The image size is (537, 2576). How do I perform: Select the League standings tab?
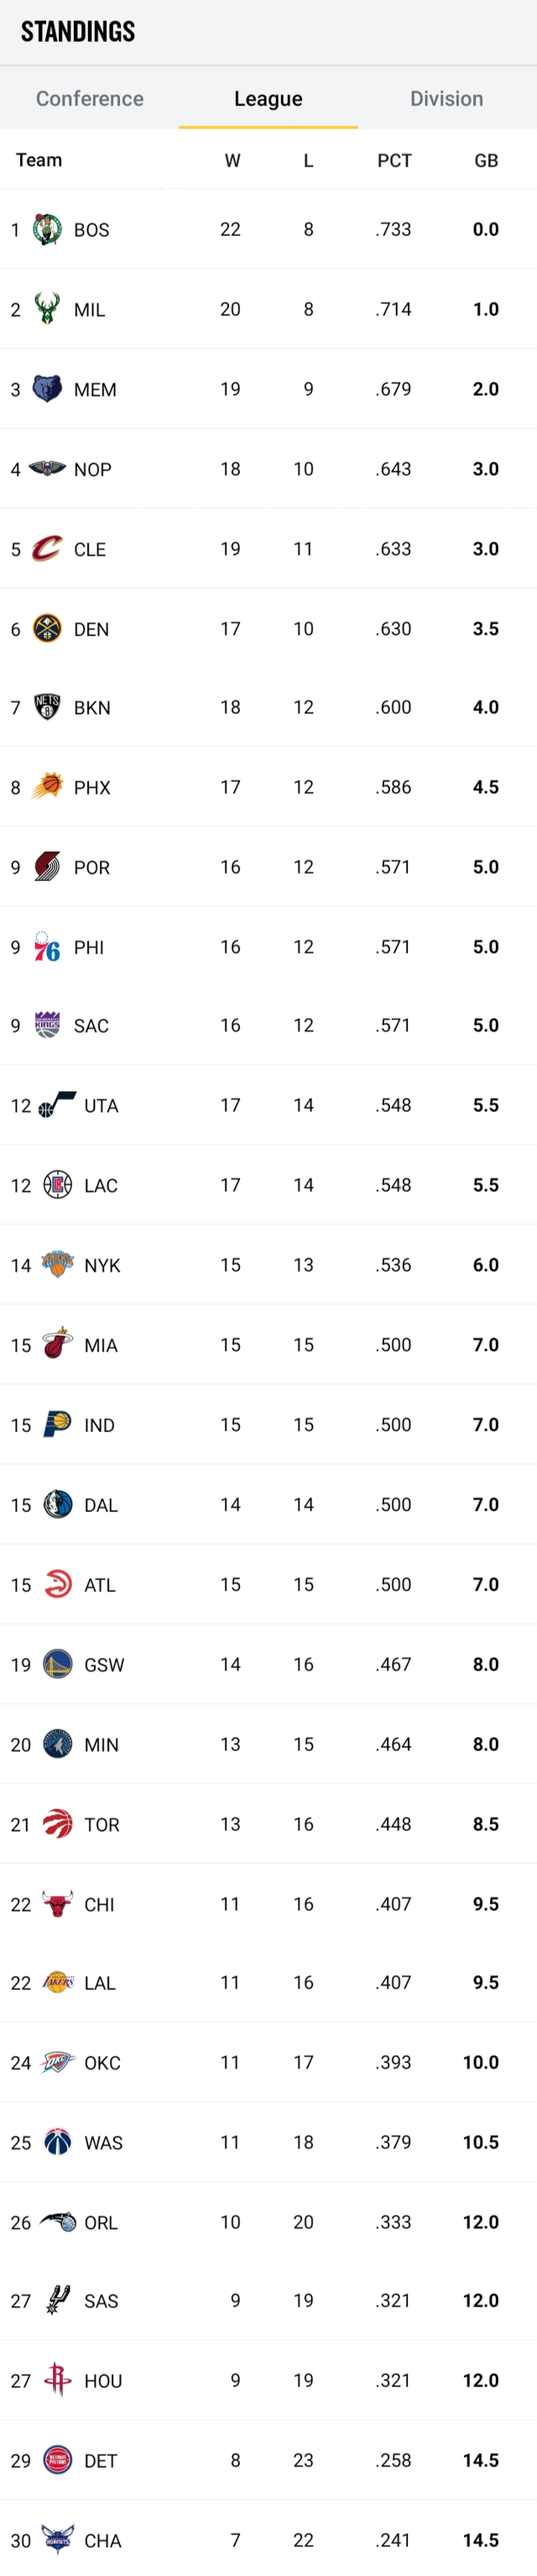tap(268, 99)
